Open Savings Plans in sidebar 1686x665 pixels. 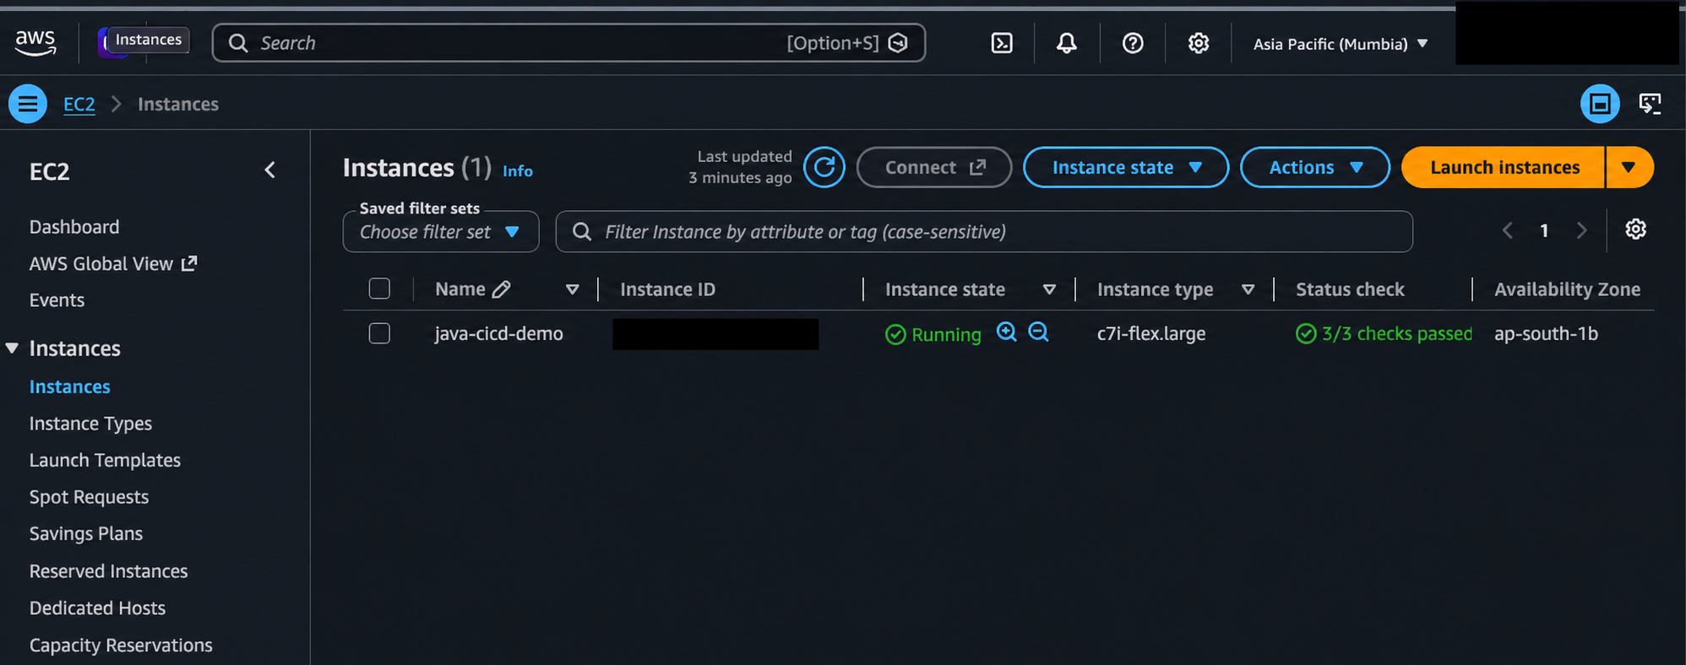pos(86,534)
